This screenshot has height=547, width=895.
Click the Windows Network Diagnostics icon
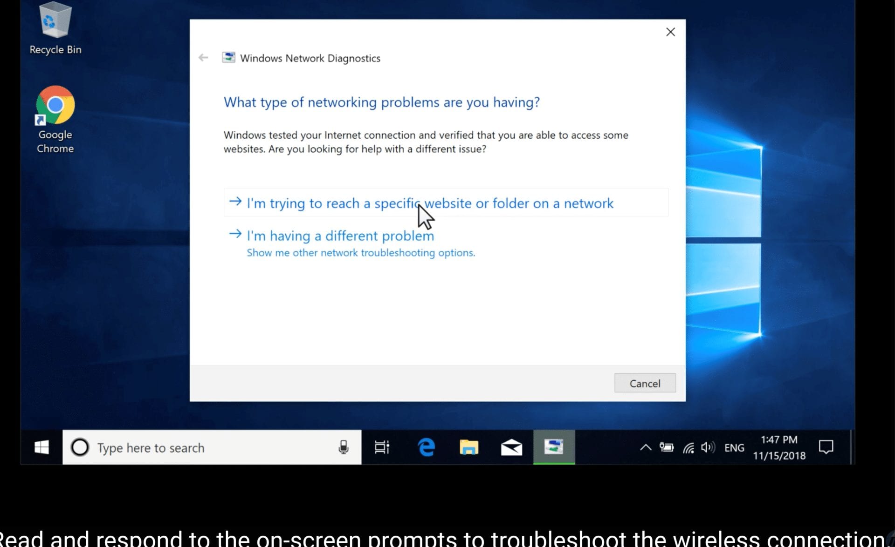[x=228, y=57]
